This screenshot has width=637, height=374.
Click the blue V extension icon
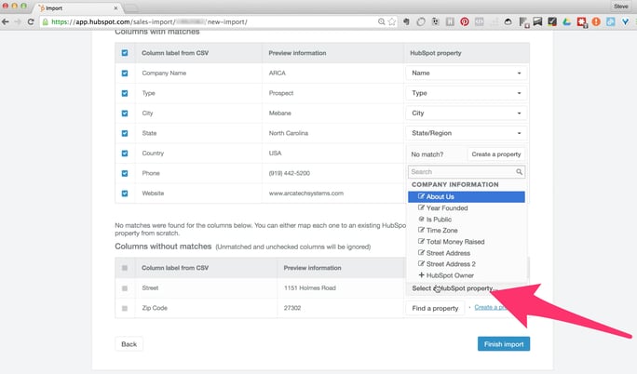click(x=625, y=22)
